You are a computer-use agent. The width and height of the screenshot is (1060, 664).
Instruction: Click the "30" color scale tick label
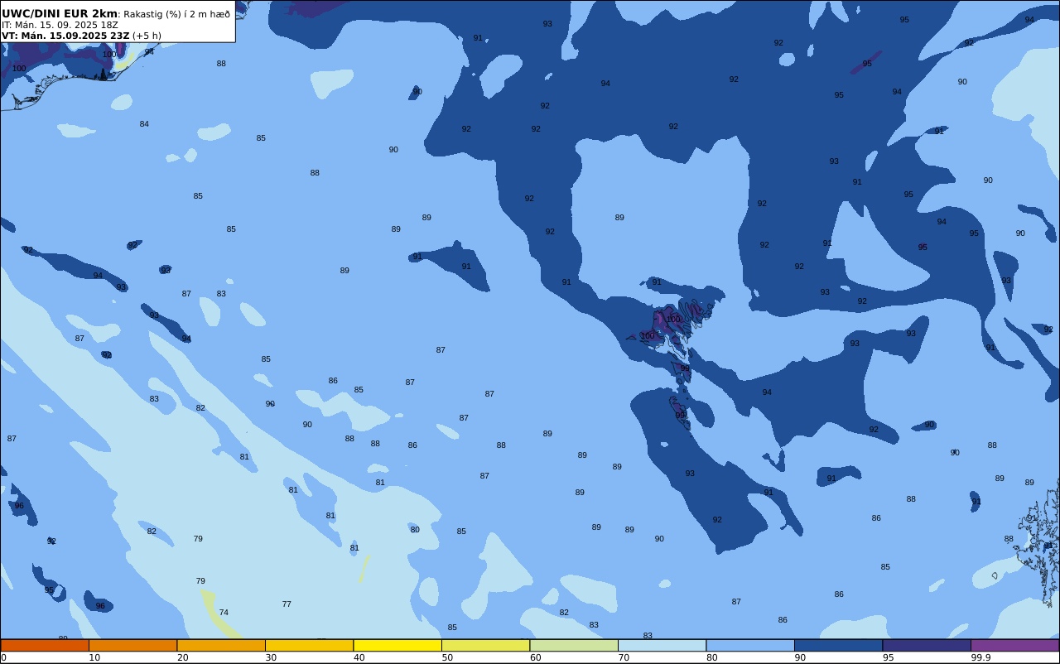(x=271, y=657)
